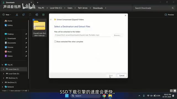Viewport: 177px width, 99px height.
Task: Go to Documents in the sidebar
Action: click(x=10, y=43)
